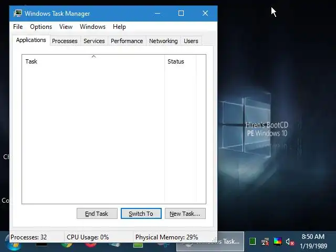Minimize the Windows Task Manager window
Viewport: 336px width, 252px height.
(x=157, y=13)
